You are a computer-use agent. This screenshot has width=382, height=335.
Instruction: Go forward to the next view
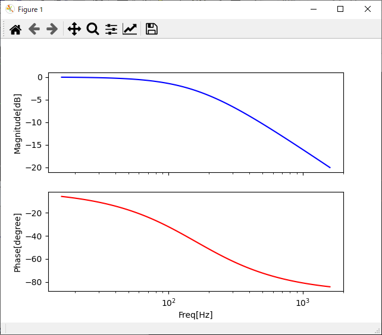pos(52,29)
